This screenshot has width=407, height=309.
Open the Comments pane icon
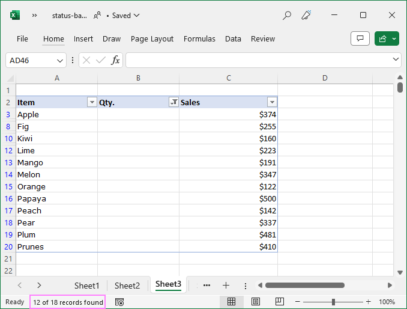pyautogui.click(x=360, y=38)
